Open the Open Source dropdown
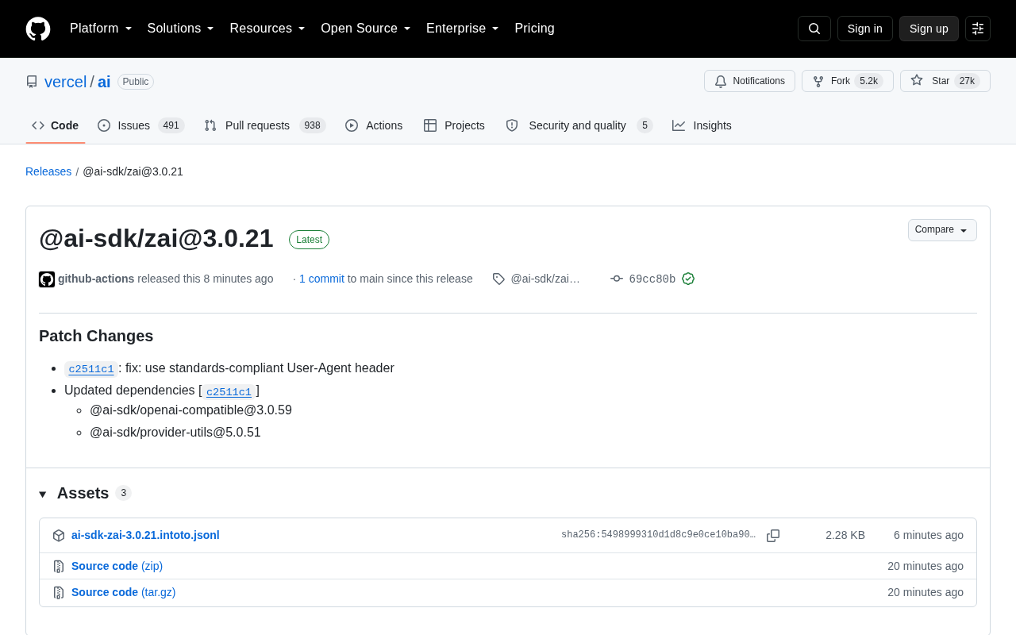The width and height of the screenshot is (1016, 635). click(366, 29)
